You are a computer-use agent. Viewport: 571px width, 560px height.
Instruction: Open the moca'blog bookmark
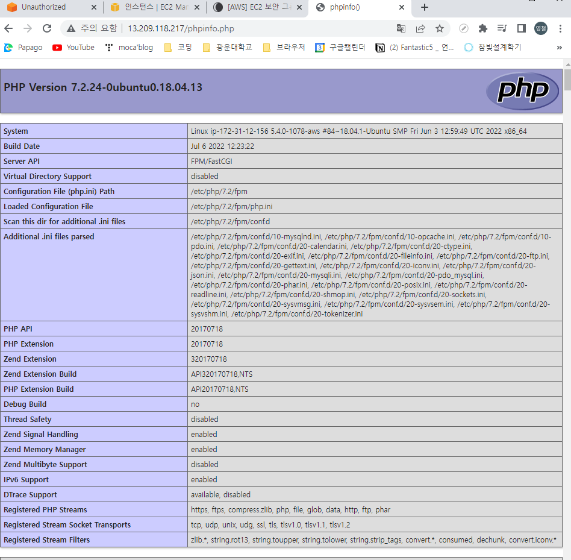click(129, 48)
